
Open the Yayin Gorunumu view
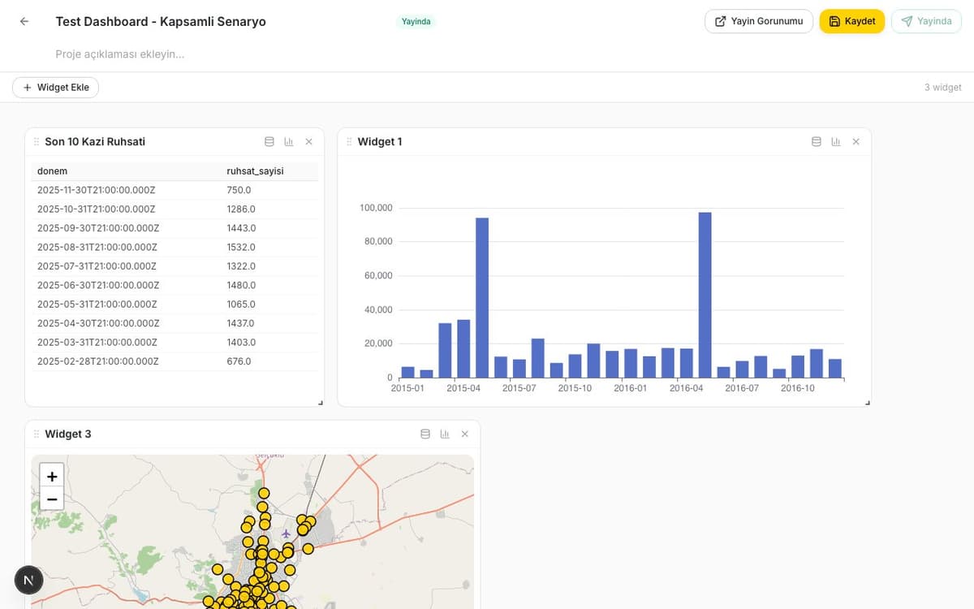[759, 21]
